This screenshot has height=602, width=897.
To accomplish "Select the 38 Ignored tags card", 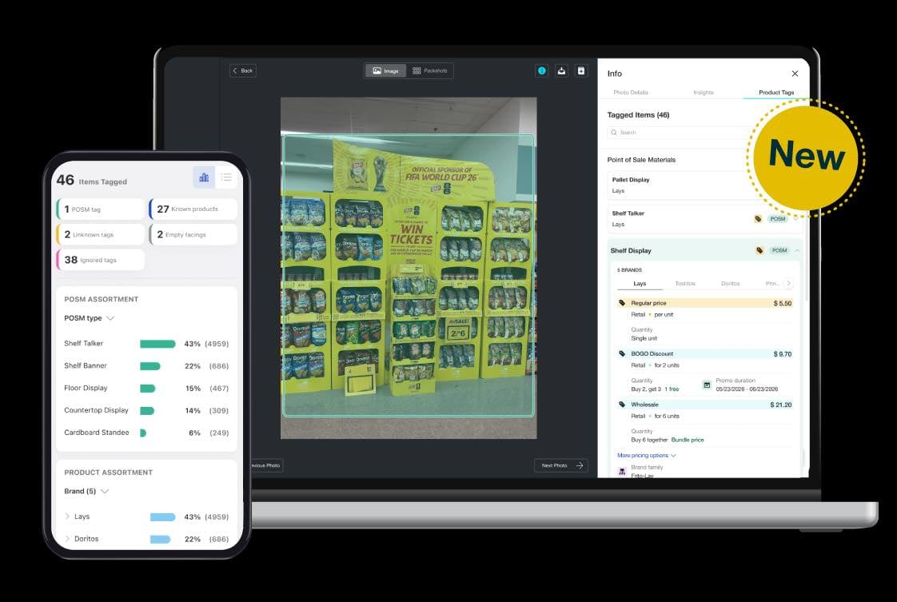I will tap(101, 260).
